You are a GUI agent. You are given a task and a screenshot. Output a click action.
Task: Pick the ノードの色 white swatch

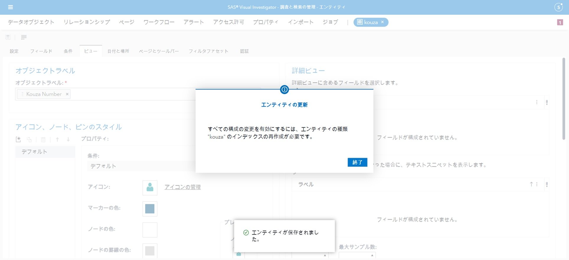click(x=150, y=230)
